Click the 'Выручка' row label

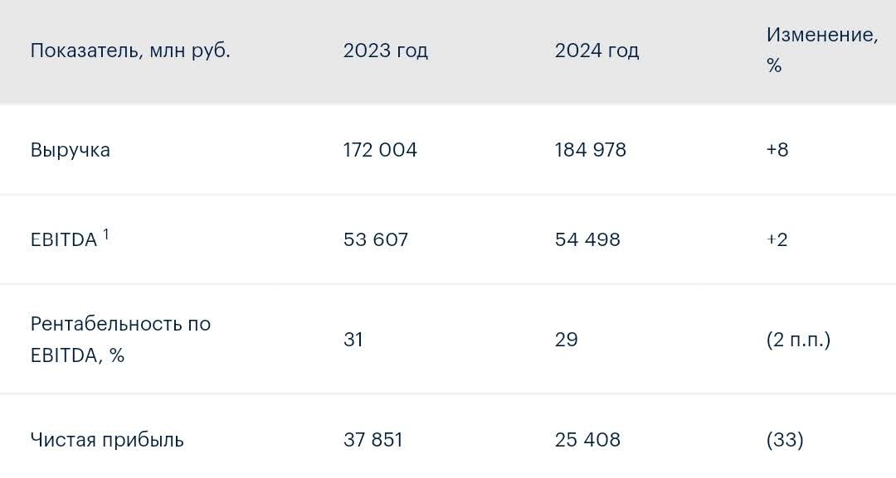pos(71,150)
